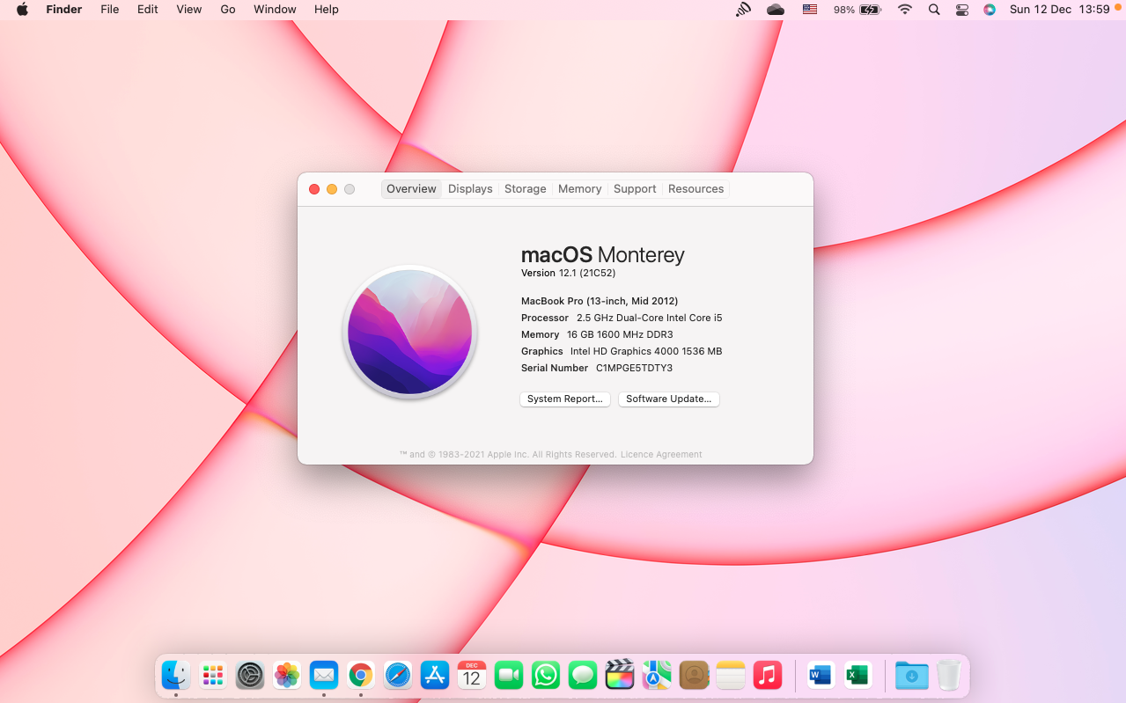Click the Wi-Fi status icon
The height and width of the screenshot is (703, 1126).
[x=905, y=10]
